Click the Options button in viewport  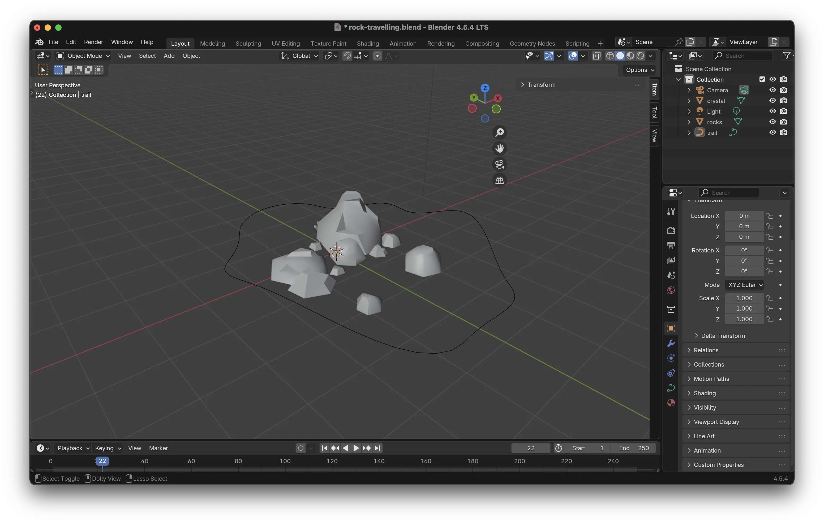pyautogui.click(x=639, y=70)
